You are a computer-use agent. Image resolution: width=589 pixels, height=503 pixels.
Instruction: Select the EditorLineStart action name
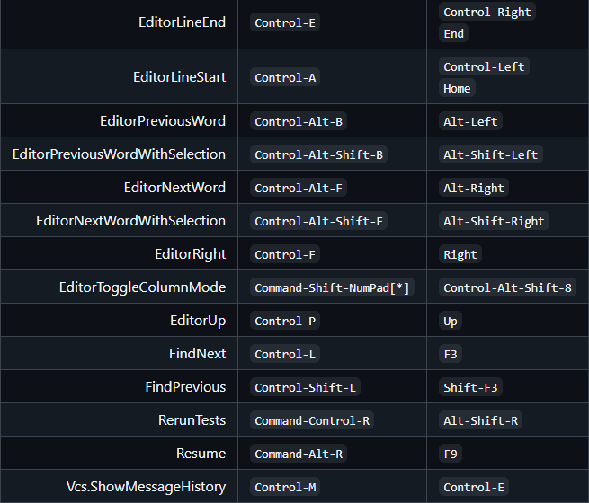(x=179, y=77)
